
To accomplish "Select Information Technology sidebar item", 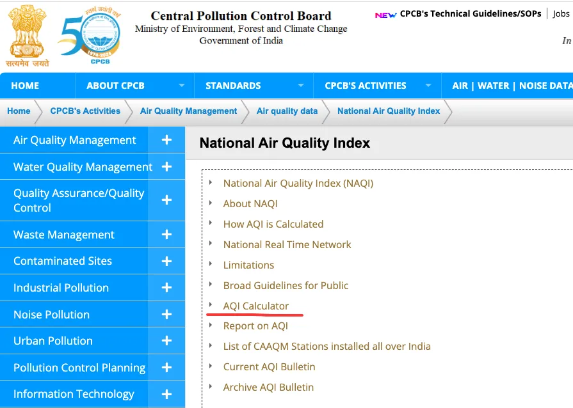I will pyautogui.click(x=74, y=394).
